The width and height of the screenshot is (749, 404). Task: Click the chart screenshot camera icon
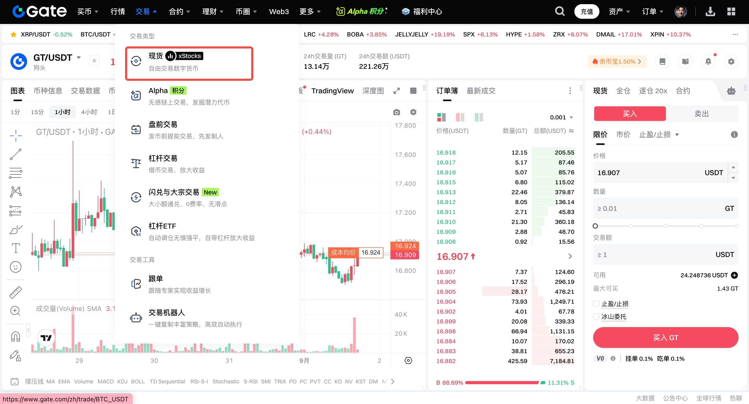click(x=396, y=112)
